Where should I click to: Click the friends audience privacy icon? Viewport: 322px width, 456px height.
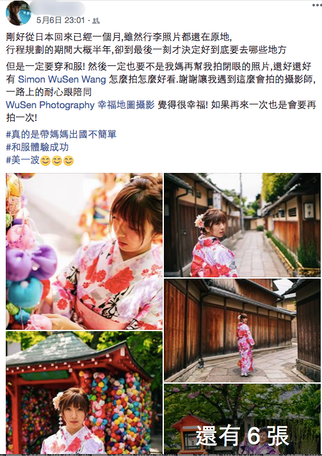pos(96,20)
